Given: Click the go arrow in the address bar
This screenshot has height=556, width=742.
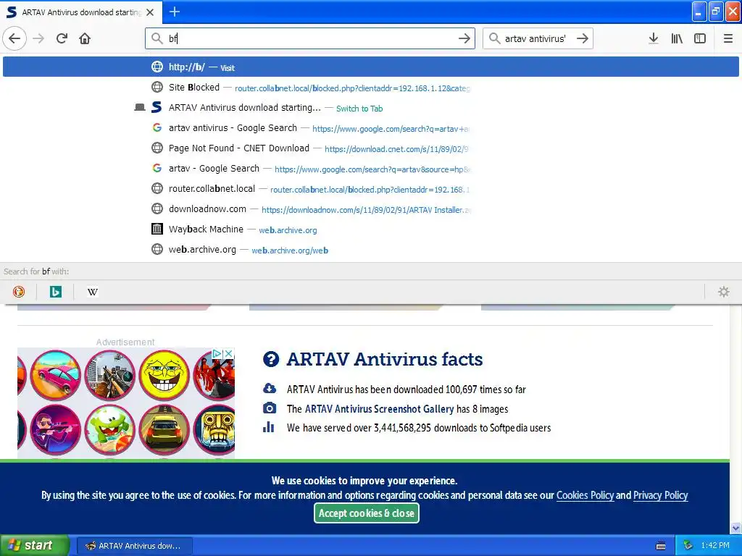Looking at the screenshot, I should 464,39.
